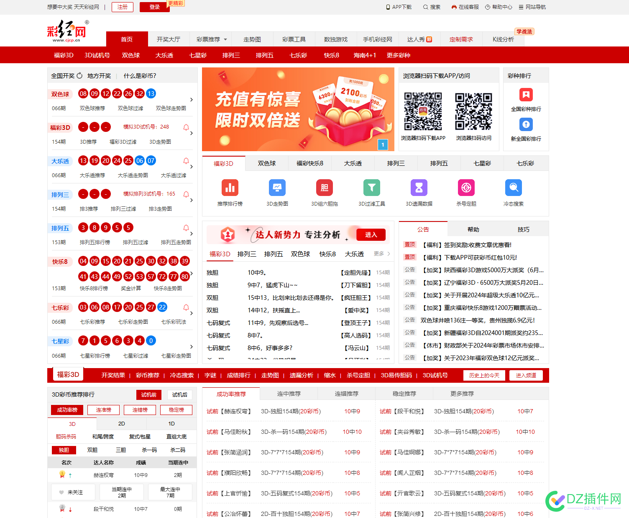Viewport: 629px width, 518px height.
Task: Click the bell icon in 排列三 row
Action: [x=186, y=194]
